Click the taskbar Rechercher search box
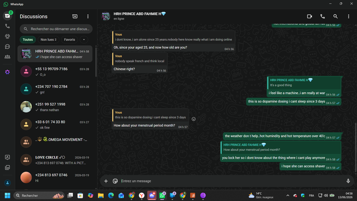This screenshot has width=357, height=201. coord(39,195)
